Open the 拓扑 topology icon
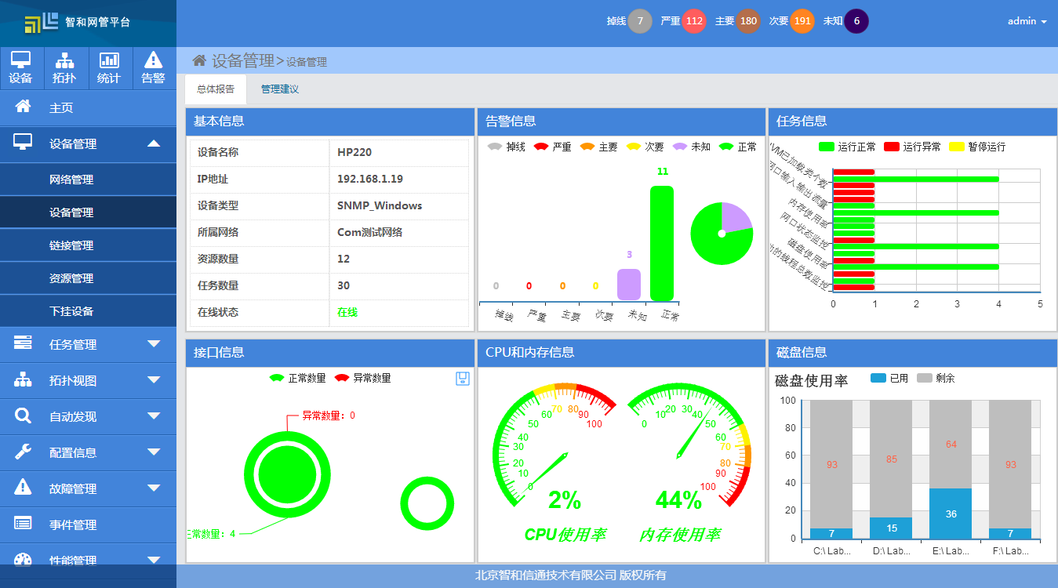This screenshot has height=588, width=1058. (x=64, y=67)
